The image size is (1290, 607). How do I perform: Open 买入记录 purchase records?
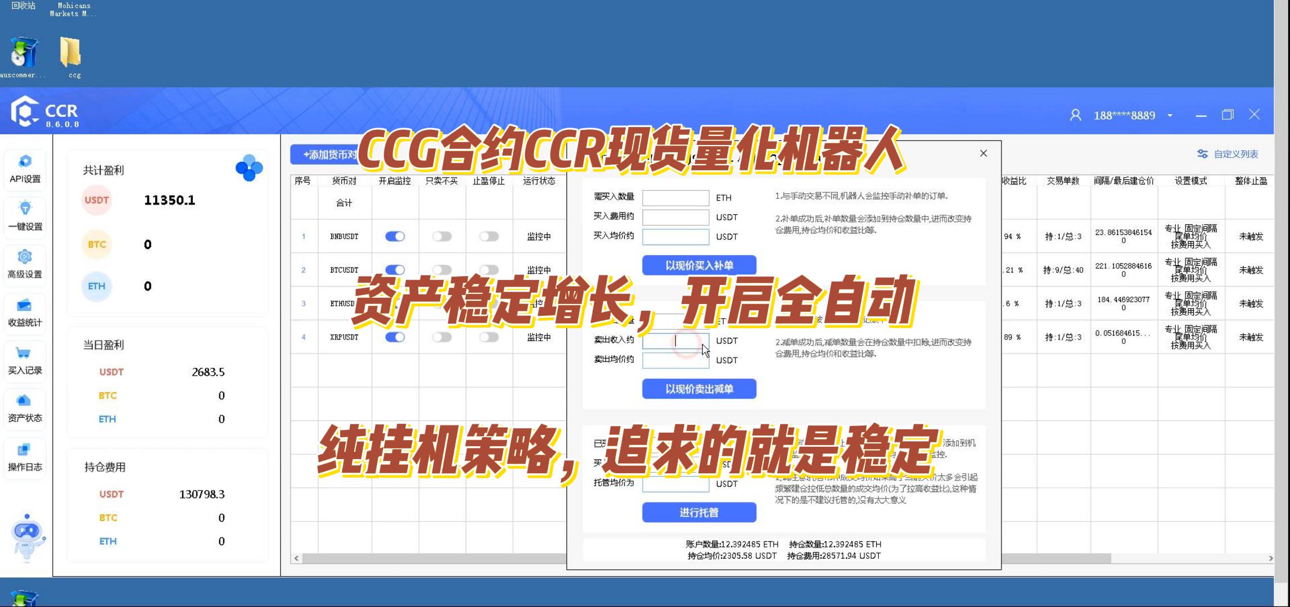[25, 361]
